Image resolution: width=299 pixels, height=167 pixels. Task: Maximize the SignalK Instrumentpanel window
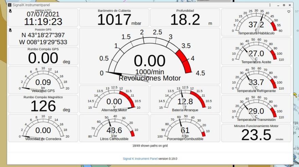pos(284,5)
